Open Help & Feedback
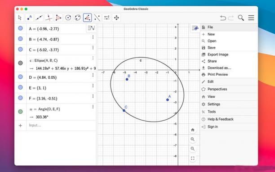Screen dimensions: 275x172 coord(229,119)
